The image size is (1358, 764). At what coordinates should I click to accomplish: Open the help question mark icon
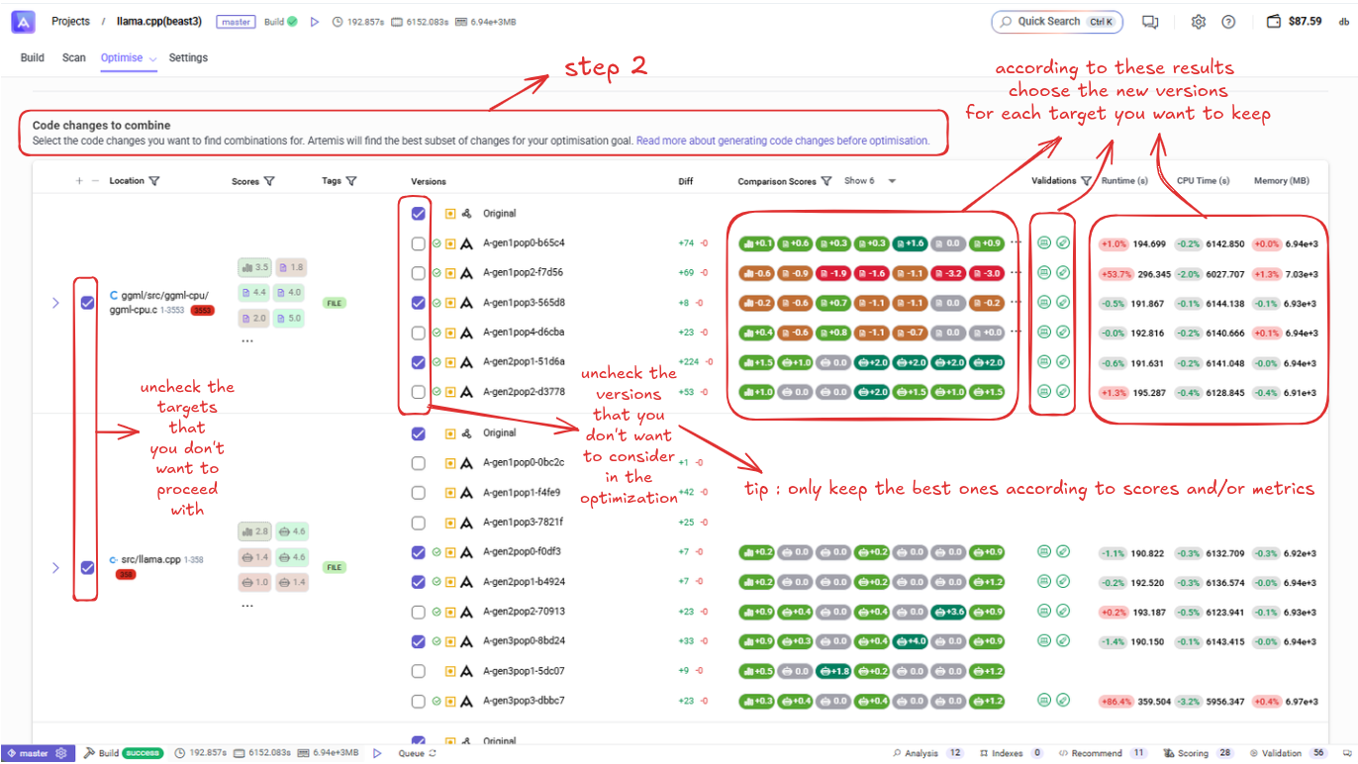pyautogui.click(x=1228, y=22)
